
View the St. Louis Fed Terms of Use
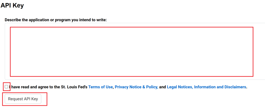100,87
